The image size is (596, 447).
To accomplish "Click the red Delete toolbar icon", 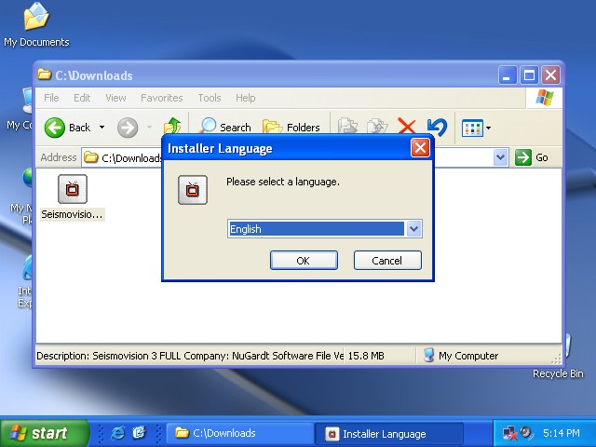I will click(406, 127).
